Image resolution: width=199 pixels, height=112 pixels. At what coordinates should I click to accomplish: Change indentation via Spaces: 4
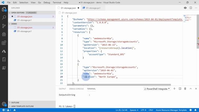pos(134,110)
